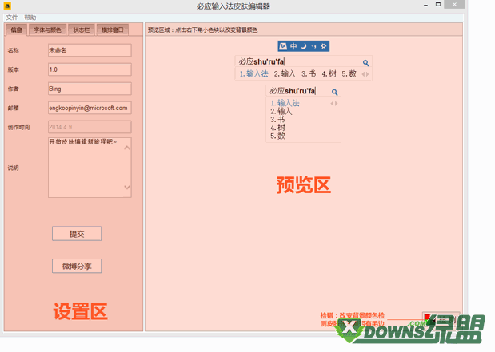Select candidate 5.数 in vertical preview
This screenshot has height=352, width=495.
pos(277,136)
